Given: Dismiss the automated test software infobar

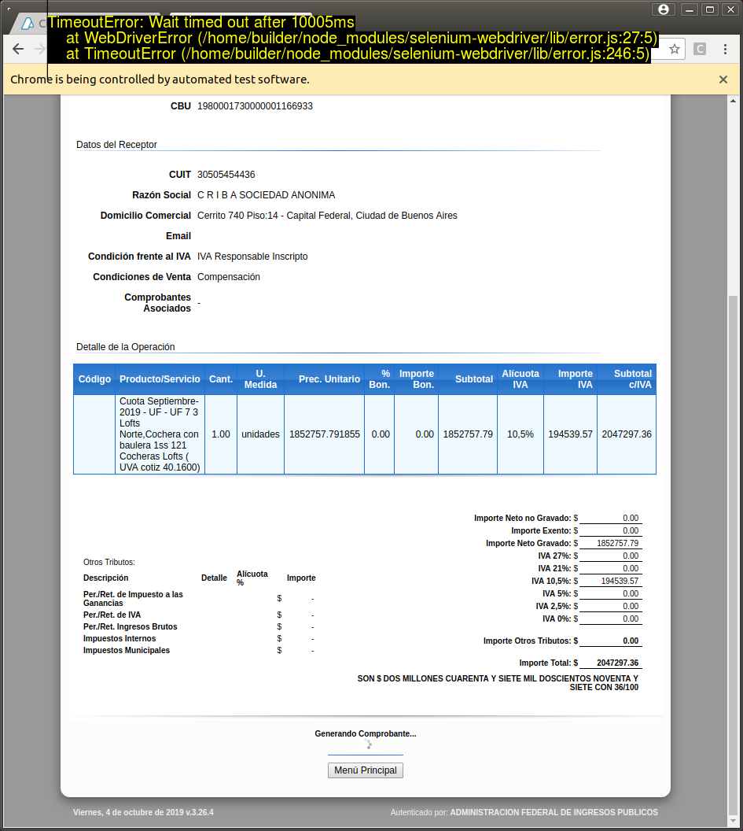Looking at the screenshot, I should pyautogui.click(x=723, y=79).
